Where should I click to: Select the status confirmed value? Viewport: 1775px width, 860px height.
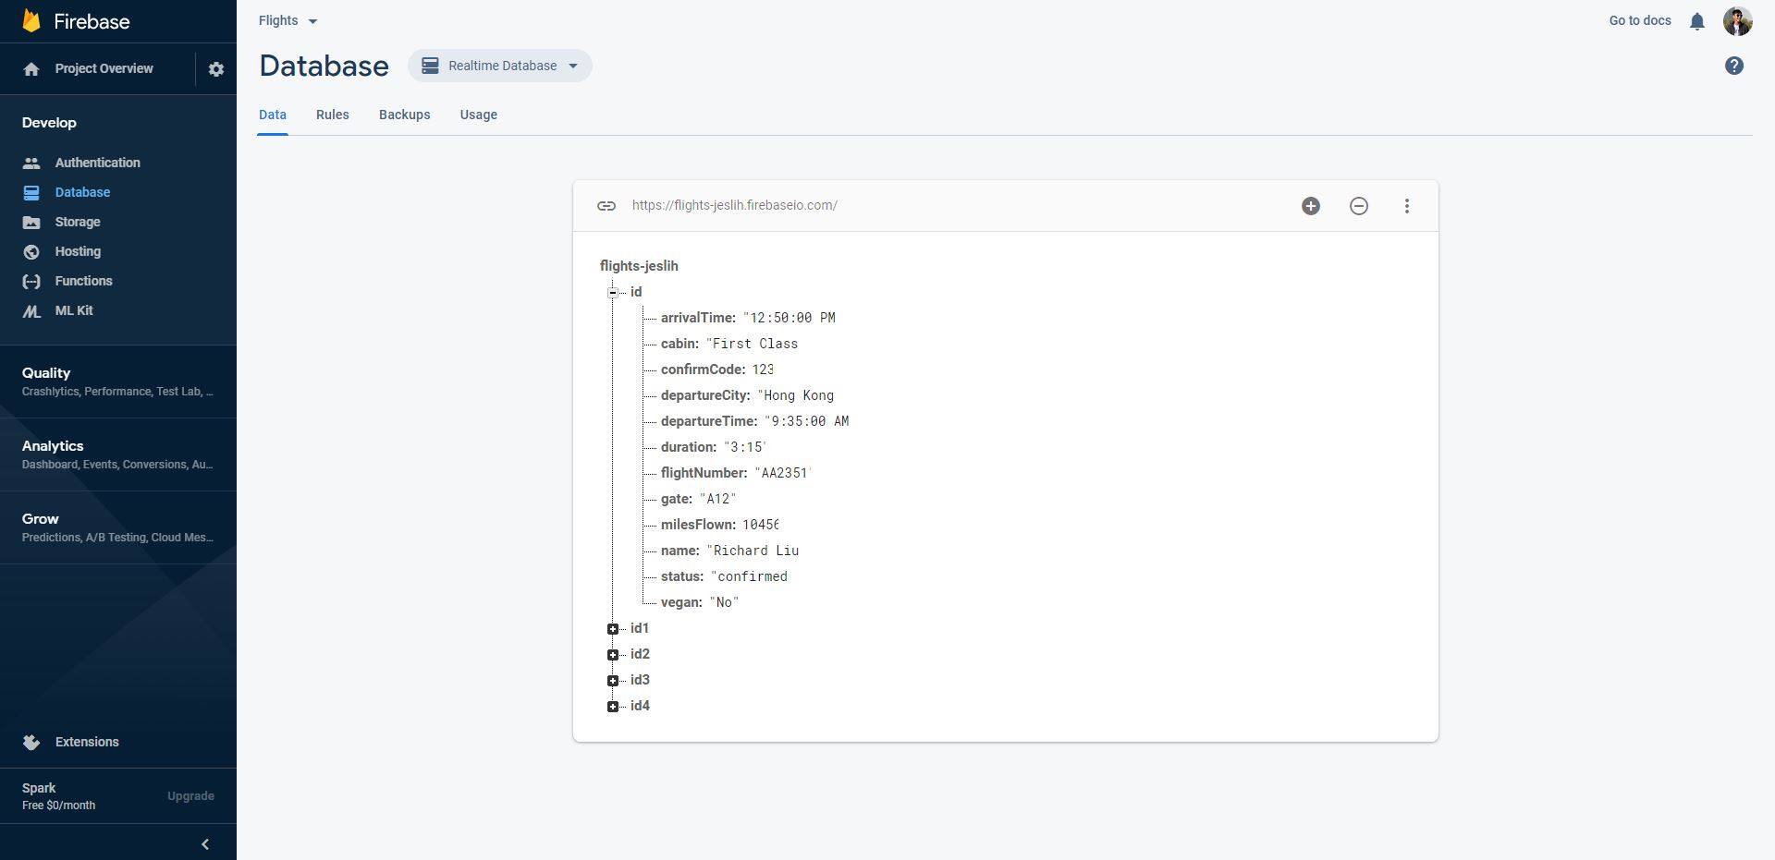(x=750, y=576)
